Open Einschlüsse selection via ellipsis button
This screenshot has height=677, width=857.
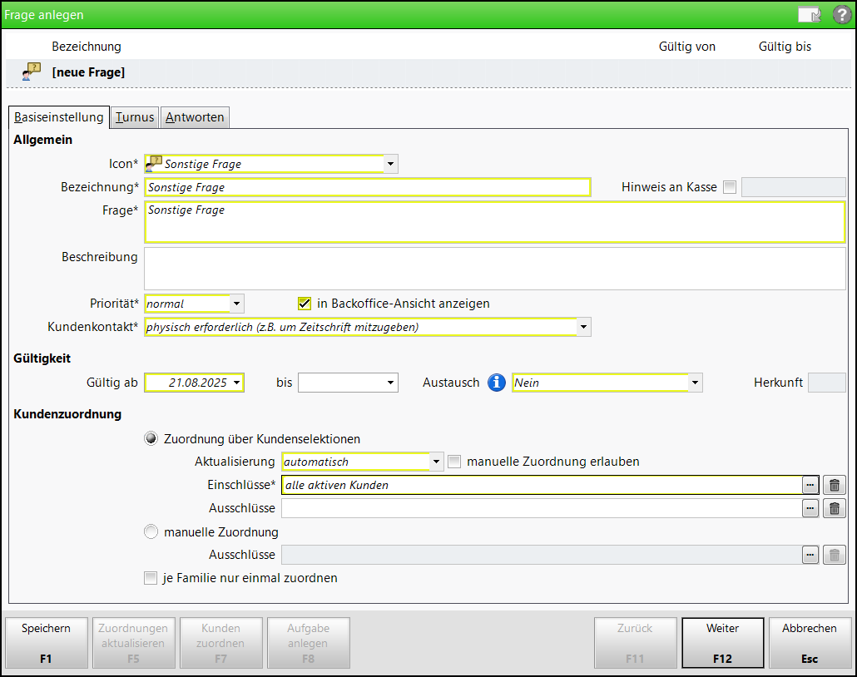point(810,485)
